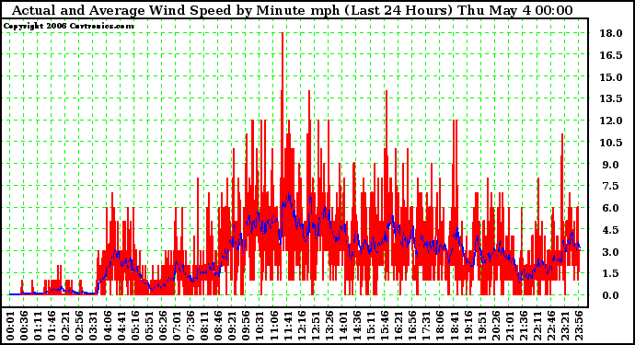Screen dimensions: 635x345
Task: Click the 22:11 time label
Action: pos(537,327)
